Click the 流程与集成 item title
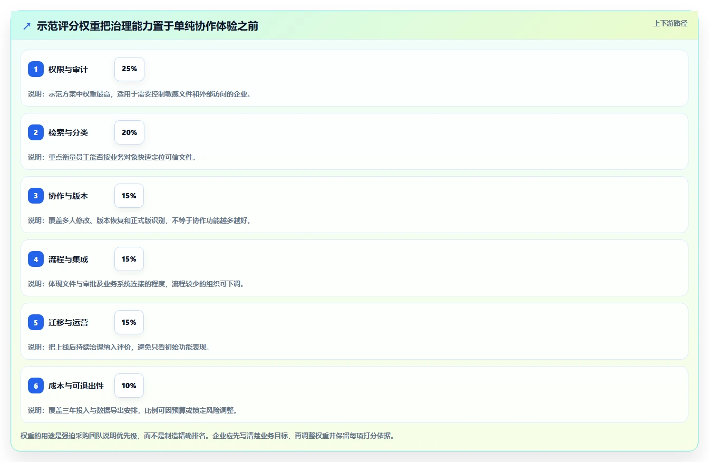This screenshot has width=709, height=462. pos(68,259)
